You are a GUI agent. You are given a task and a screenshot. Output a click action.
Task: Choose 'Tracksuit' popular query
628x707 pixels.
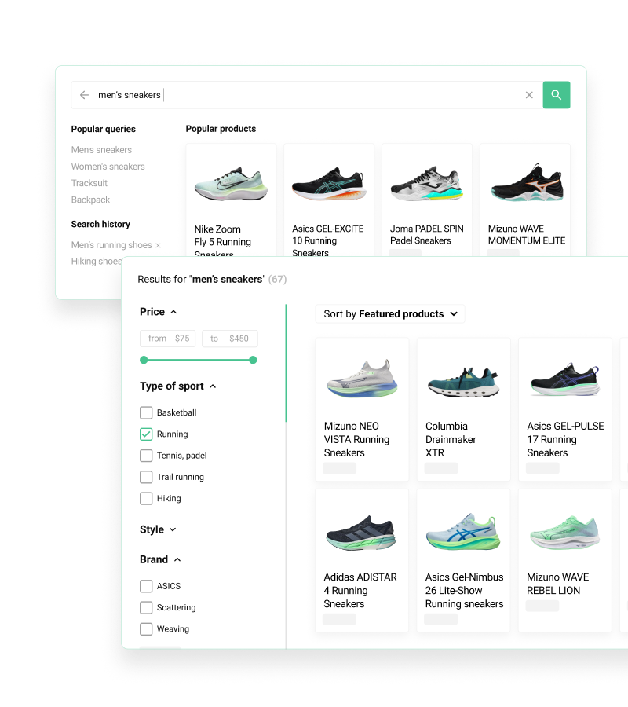pyautogui.click(x=89, y=183)
